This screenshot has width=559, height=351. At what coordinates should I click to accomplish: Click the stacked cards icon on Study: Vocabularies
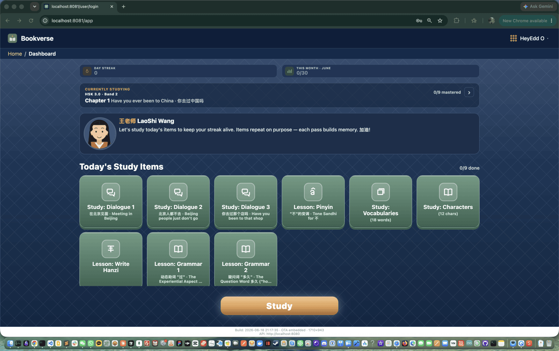point(380,192)
